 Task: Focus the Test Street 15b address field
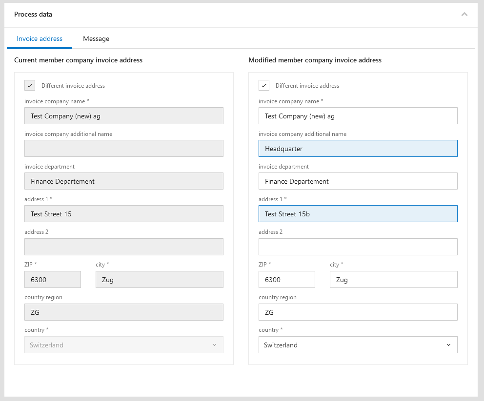pyautogui.click(x=358, y=214)
